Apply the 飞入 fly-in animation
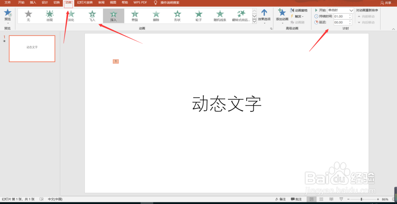This screenshot has width=397, height=204. pyautogui.click(x=93, y=16)
